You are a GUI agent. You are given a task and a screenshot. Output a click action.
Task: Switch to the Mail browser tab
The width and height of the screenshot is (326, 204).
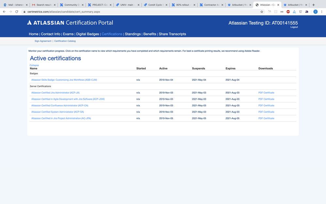click(x=15, y=5)
